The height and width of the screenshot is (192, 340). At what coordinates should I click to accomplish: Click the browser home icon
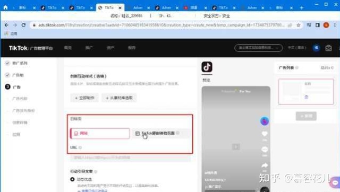tap(5, 7)
